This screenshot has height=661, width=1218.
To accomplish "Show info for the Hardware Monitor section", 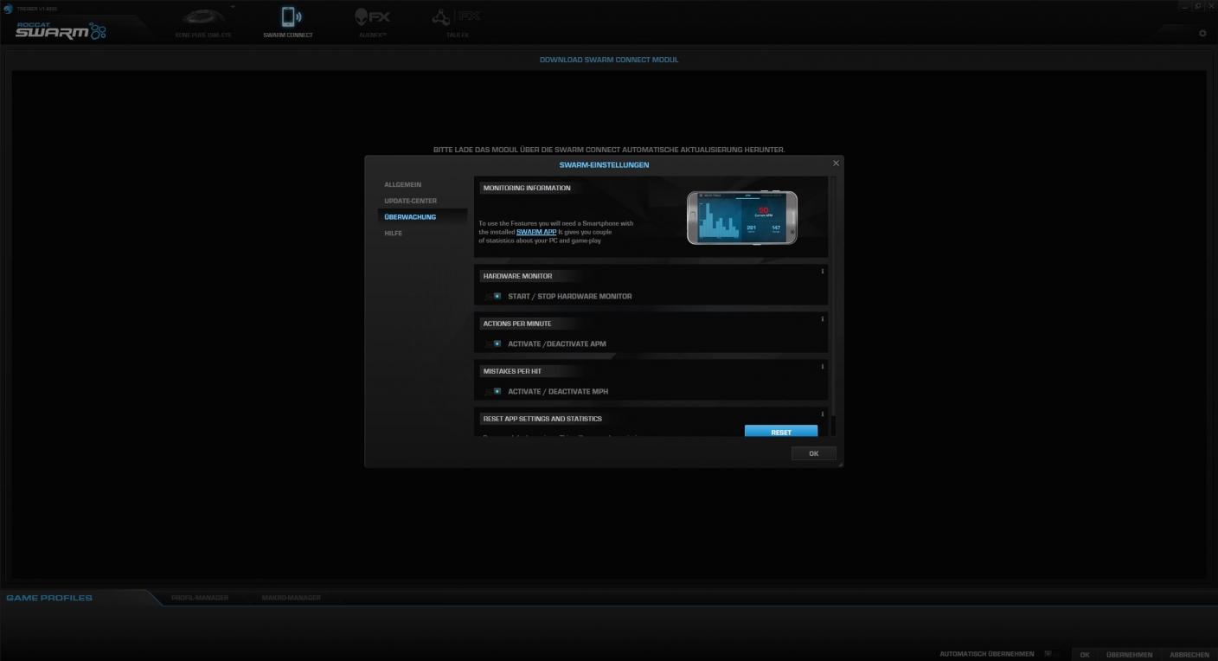I will coord(822,272).
